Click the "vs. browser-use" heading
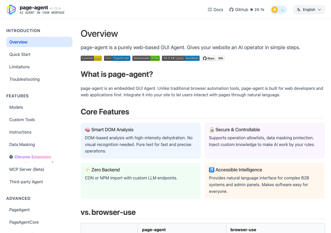 [x=108, y=212]
